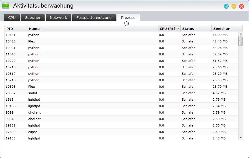Go to the Festplattennutzung tab
Viewport: 249px width, 158px height.
point(94,17)
